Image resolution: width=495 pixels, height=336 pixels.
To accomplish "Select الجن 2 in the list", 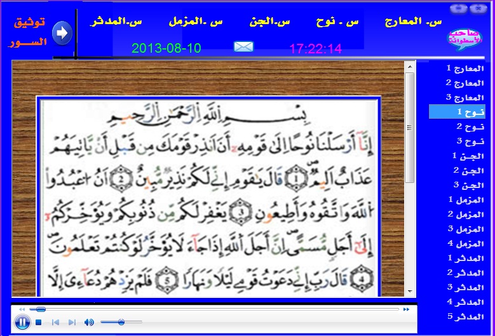I will 468,170.
